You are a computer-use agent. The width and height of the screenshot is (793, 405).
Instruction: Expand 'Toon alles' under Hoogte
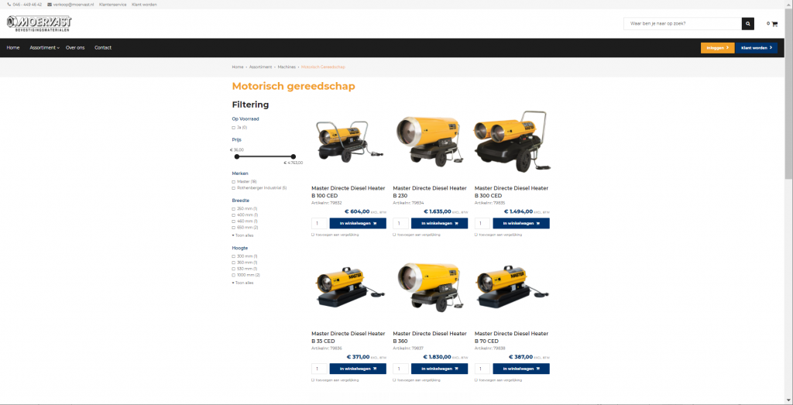click(243, 283)
